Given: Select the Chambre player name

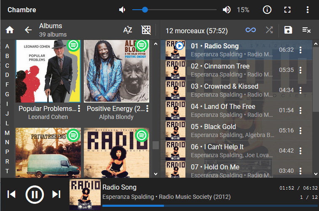Looking at the screenshot, I should (x=22, y=10).
